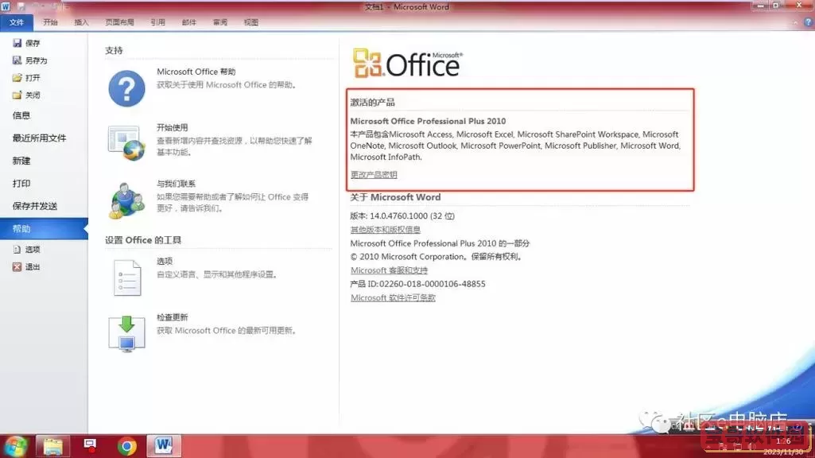Click the Options icon in sidebar
Viewport: 815px width, 458px height.
(x=17, y=250)
